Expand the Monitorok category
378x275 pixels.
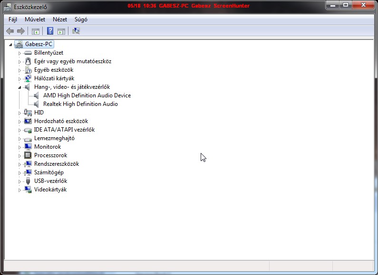click(19, 147)
